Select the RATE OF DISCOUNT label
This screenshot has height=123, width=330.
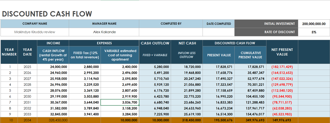pyautogui.click(x=266, y=32)
